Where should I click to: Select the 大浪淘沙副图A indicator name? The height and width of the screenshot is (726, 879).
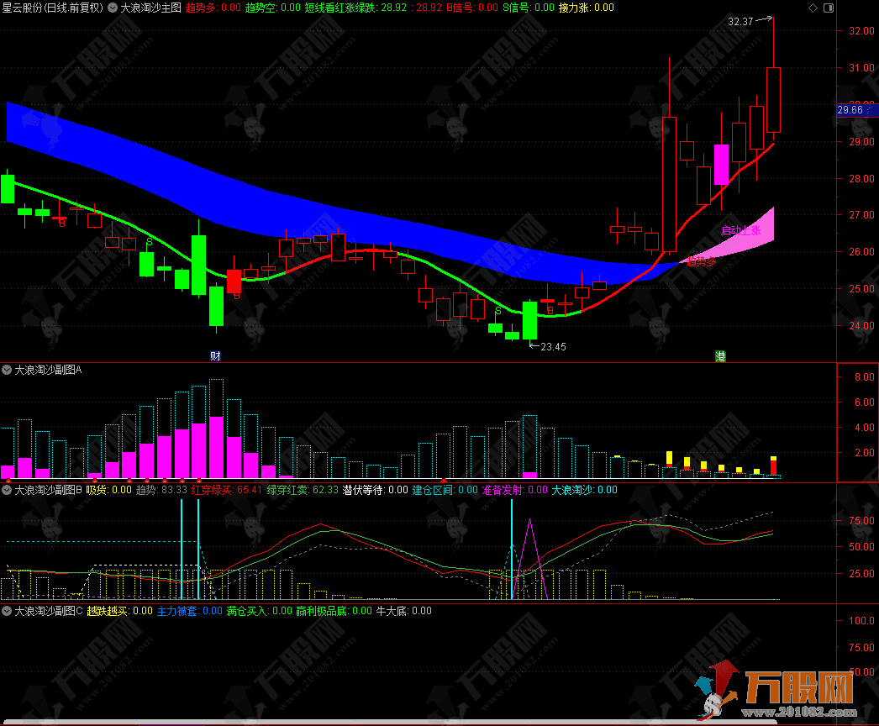tap(48, 370)
